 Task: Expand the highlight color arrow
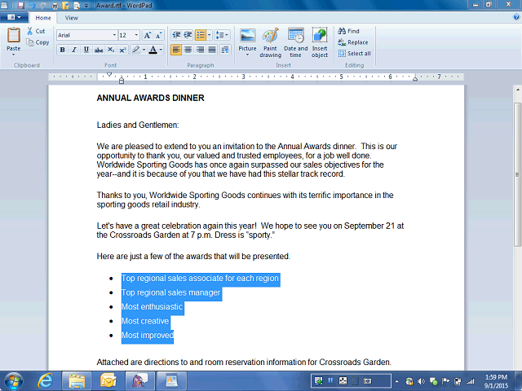click(x=144, y=50)
